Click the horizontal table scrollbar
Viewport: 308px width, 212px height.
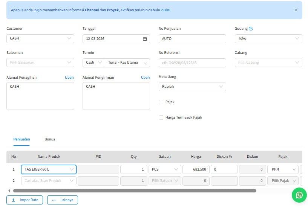pyautogui.click(x=135, y=191)
